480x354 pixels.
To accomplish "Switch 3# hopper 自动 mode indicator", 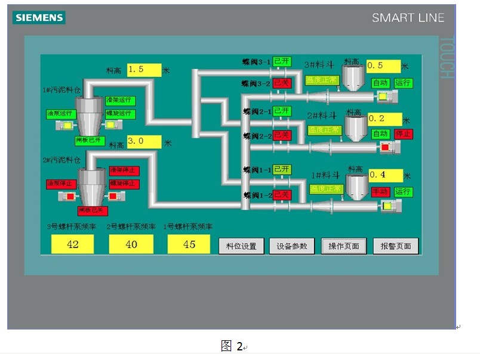I will click(380, 83).
